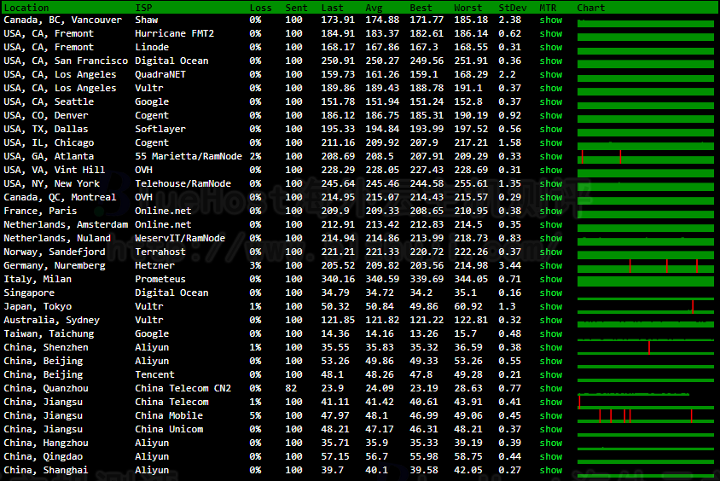Click show for San Francisco Digital Ocean

click(x=550, y=61)
